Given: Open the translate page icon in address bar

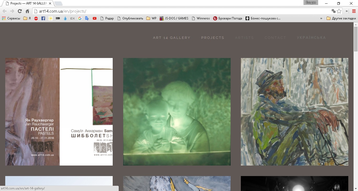Looking at the screenshot, I should pyautogui.click(x=334, y=11).
